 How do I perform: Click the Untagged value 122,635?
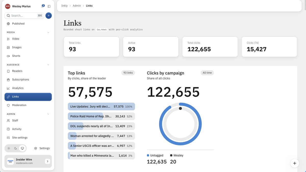[x=157, y=162]
